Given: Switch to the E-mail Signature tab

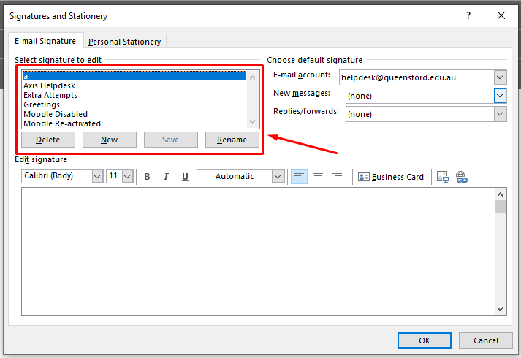Looking at the screenshot, I should pyautogui.click(x=45, y=41).
